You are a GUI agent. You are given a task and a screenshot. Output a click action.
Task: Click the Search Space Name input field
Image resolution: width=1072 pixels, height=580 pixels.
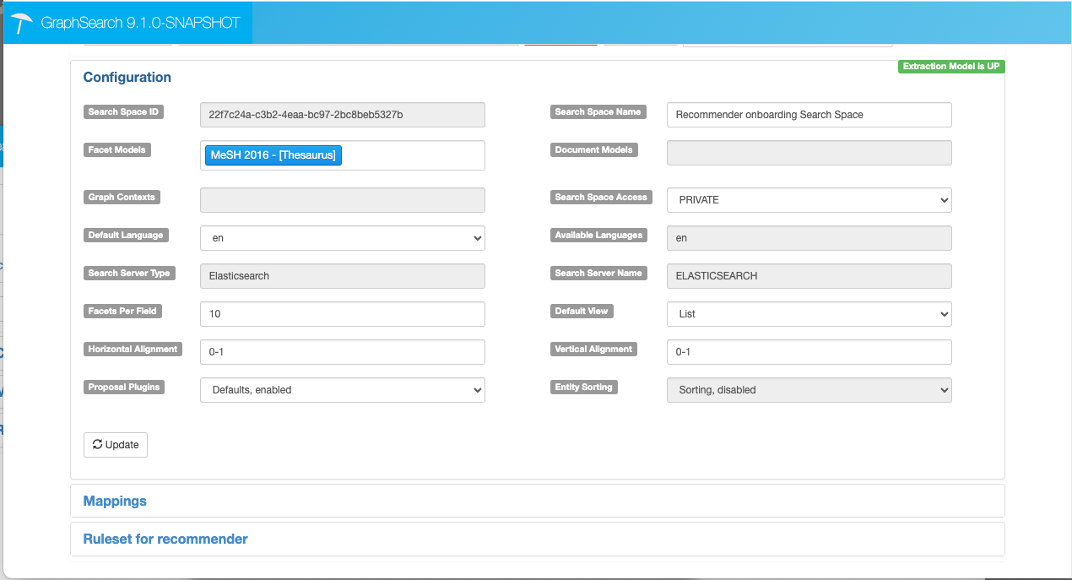[809, 114]
